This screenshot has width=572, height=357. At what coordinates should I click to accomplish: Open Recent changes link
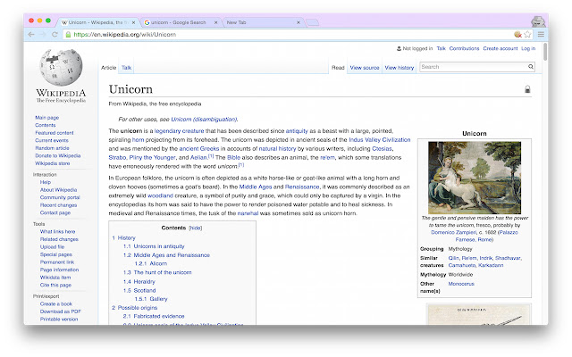58,205
